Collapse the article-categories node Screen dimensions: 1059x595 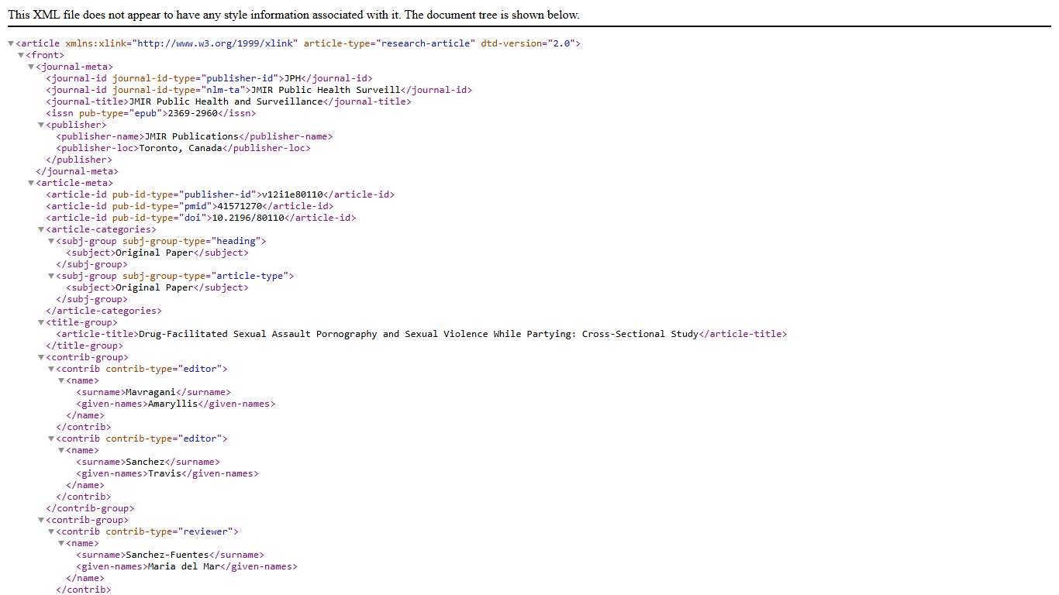[x=41, y=230]
